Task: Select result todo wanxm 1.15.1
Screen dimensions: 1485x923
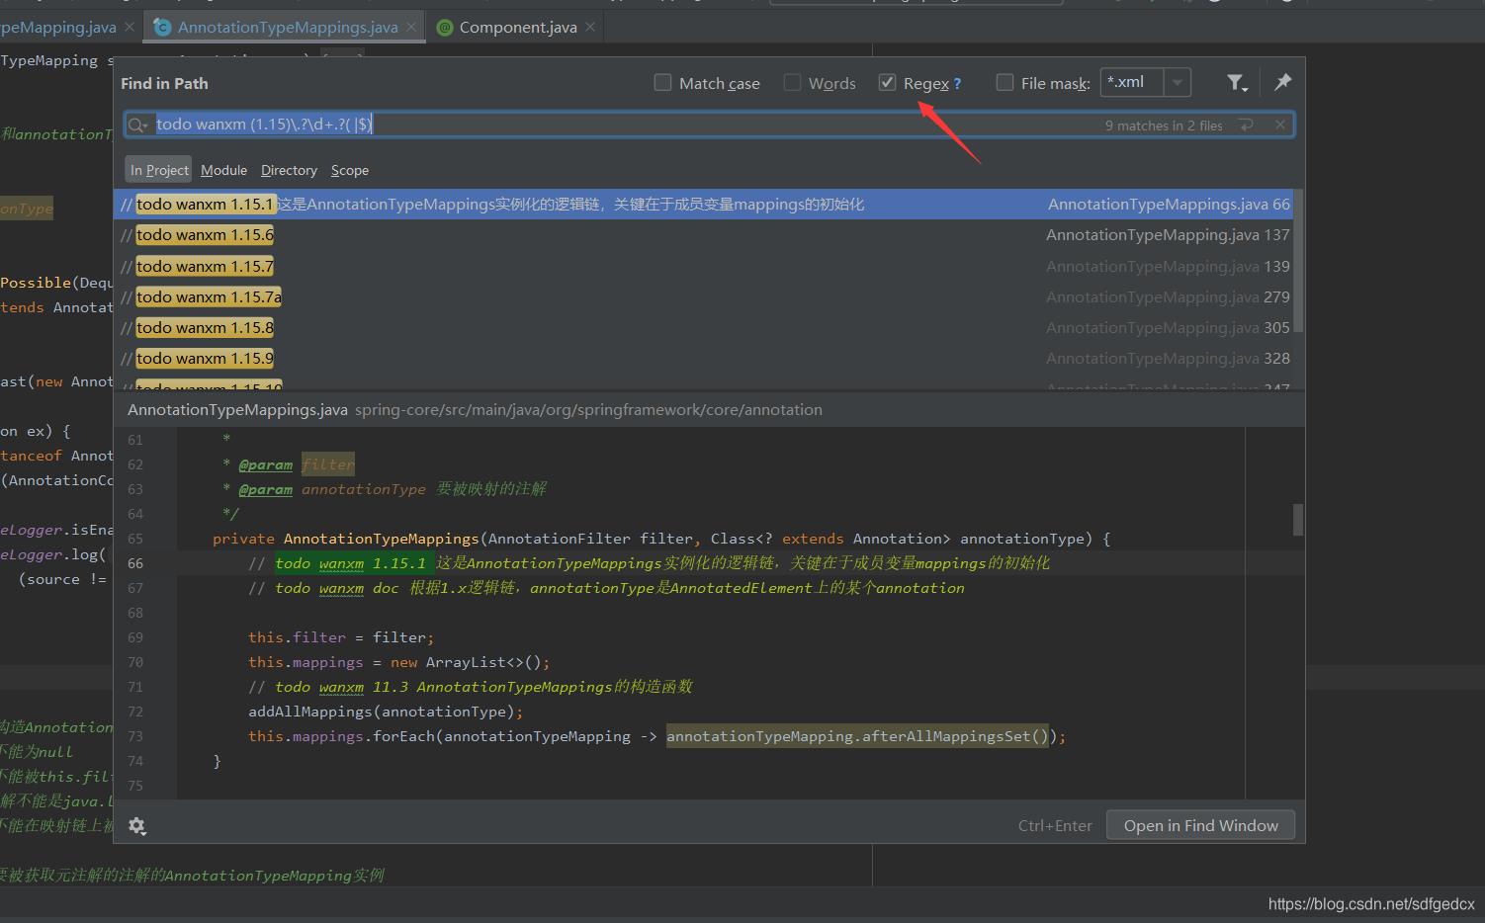Action: (x=704, y=205)
